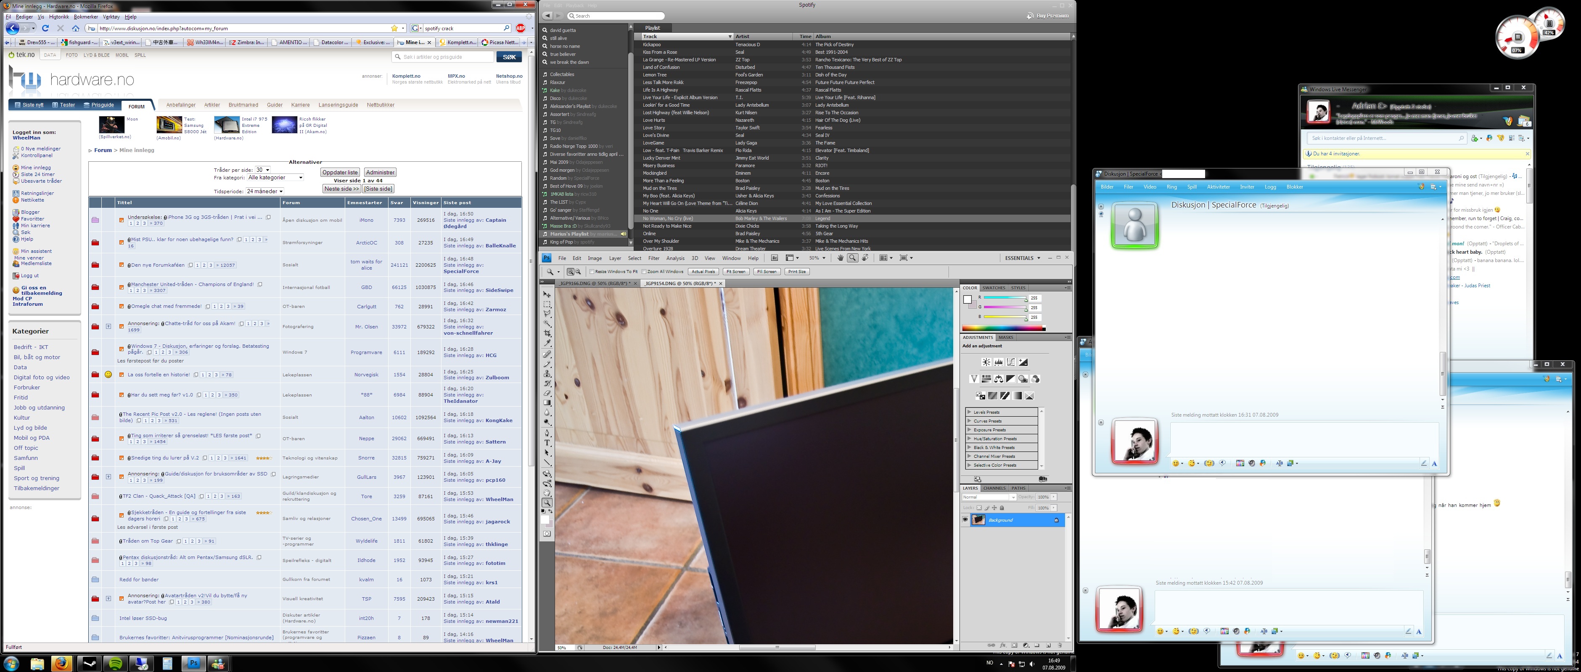This screenshot has width=1581, height=672.
Task: Open the Photoshop 50% zoom level dropdown
Action: (817, 258)
